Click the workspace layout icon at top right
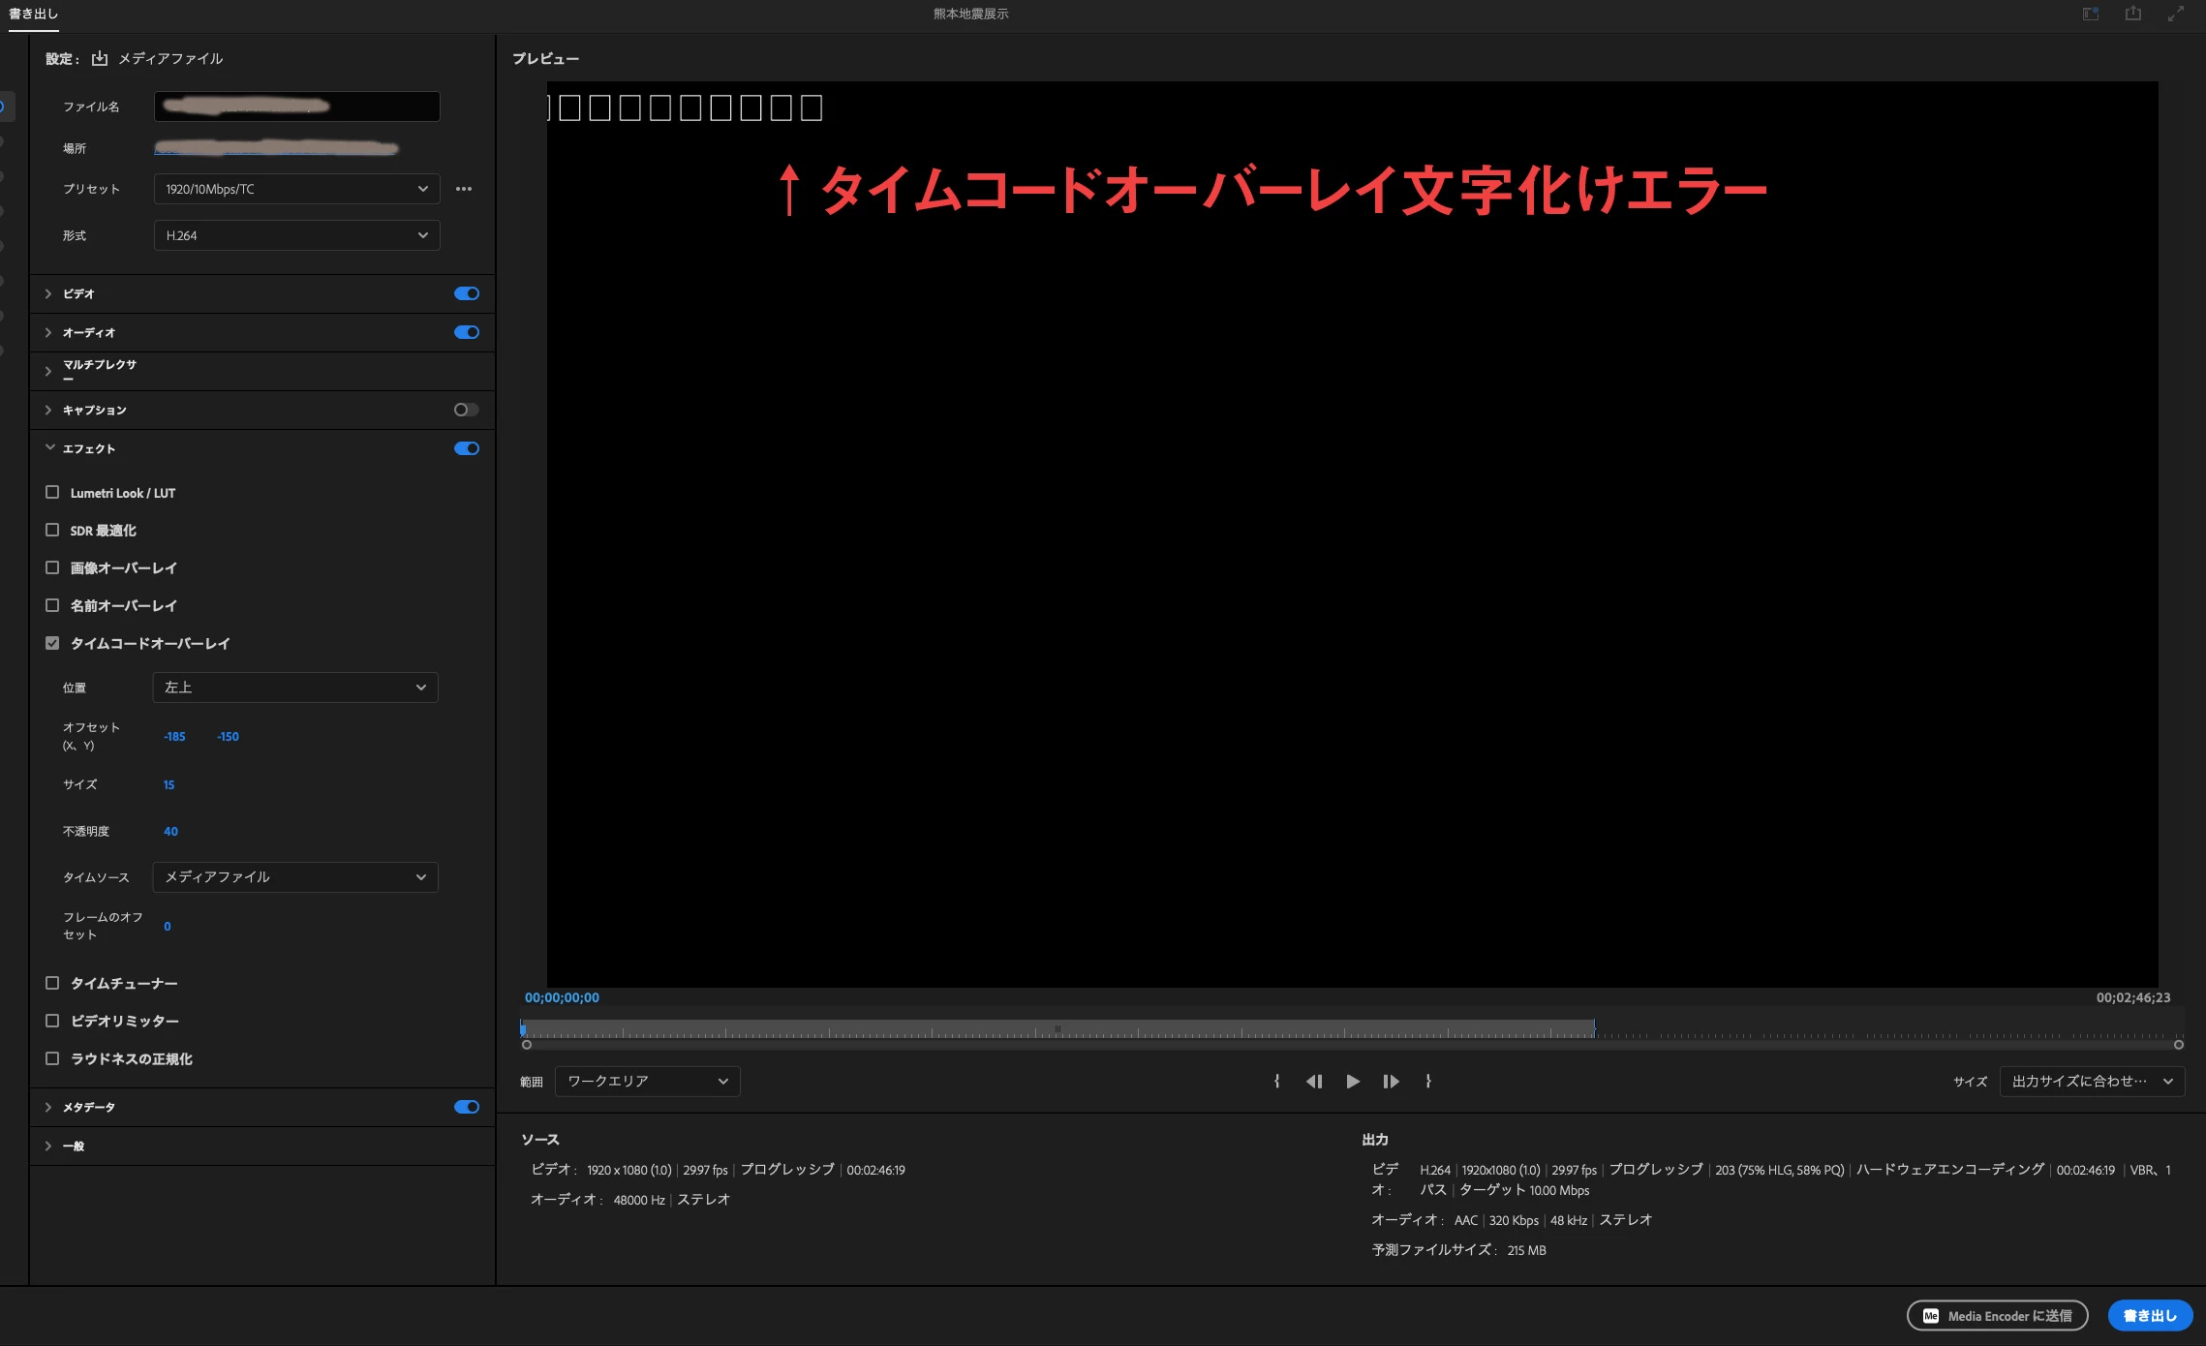 (x=2091, y=14)
